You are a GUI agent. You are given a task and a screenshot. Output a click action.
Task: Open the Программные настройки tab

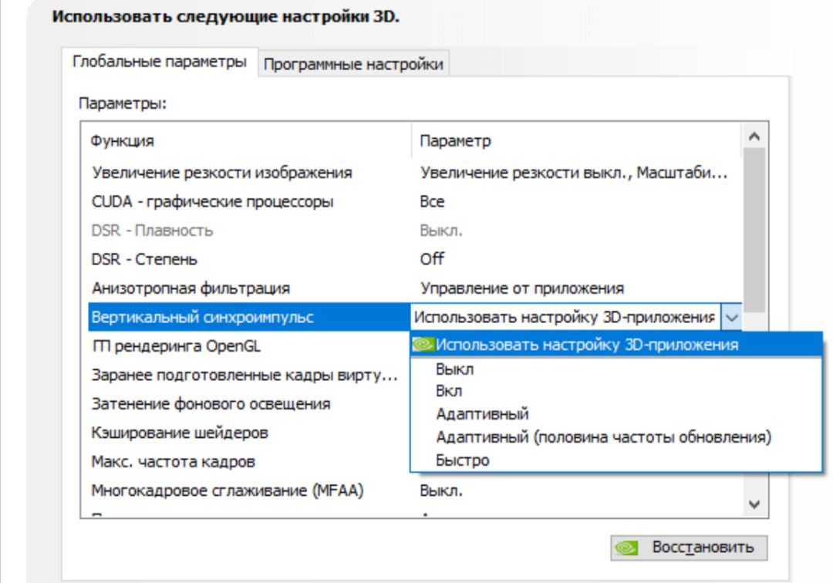pos(353,64)
